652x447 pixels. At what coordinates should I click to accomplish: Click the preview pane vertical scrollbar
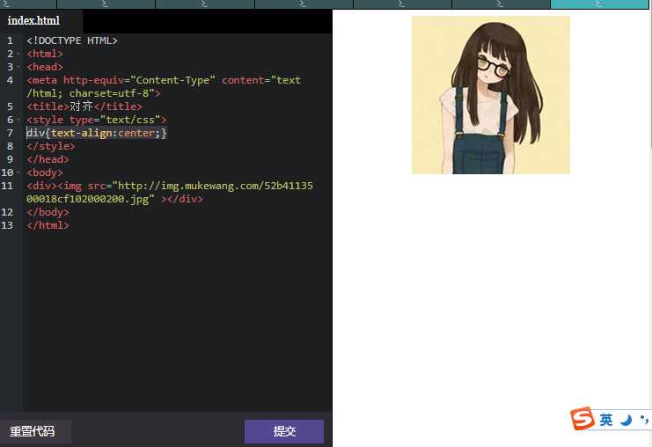650,79
